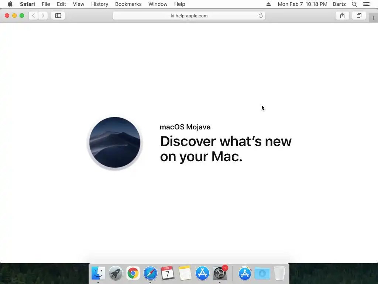Open Launchpad rocket icon in Dock
Image resolution: width=378 pixels, height=284 pixels.
point(116,273)
